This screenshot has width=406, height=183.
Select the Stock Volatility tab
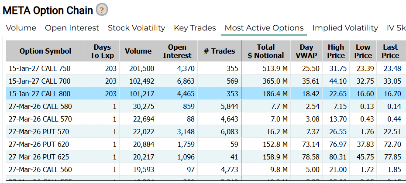(x=136, y=28)
